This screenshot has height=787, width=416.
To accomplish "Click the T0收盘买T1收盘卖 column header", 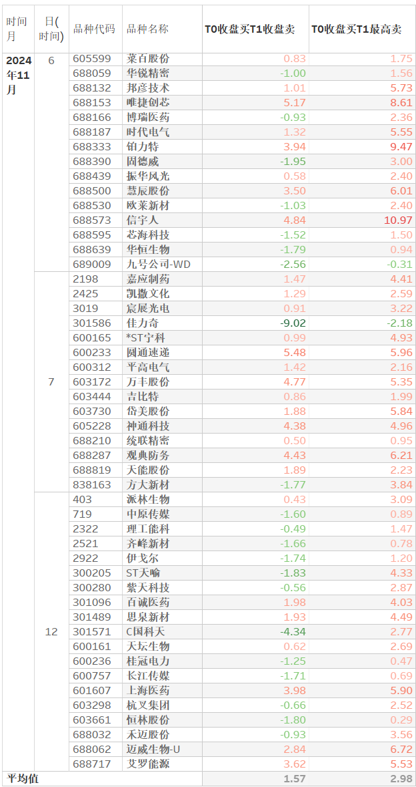I will pos(250,29).
